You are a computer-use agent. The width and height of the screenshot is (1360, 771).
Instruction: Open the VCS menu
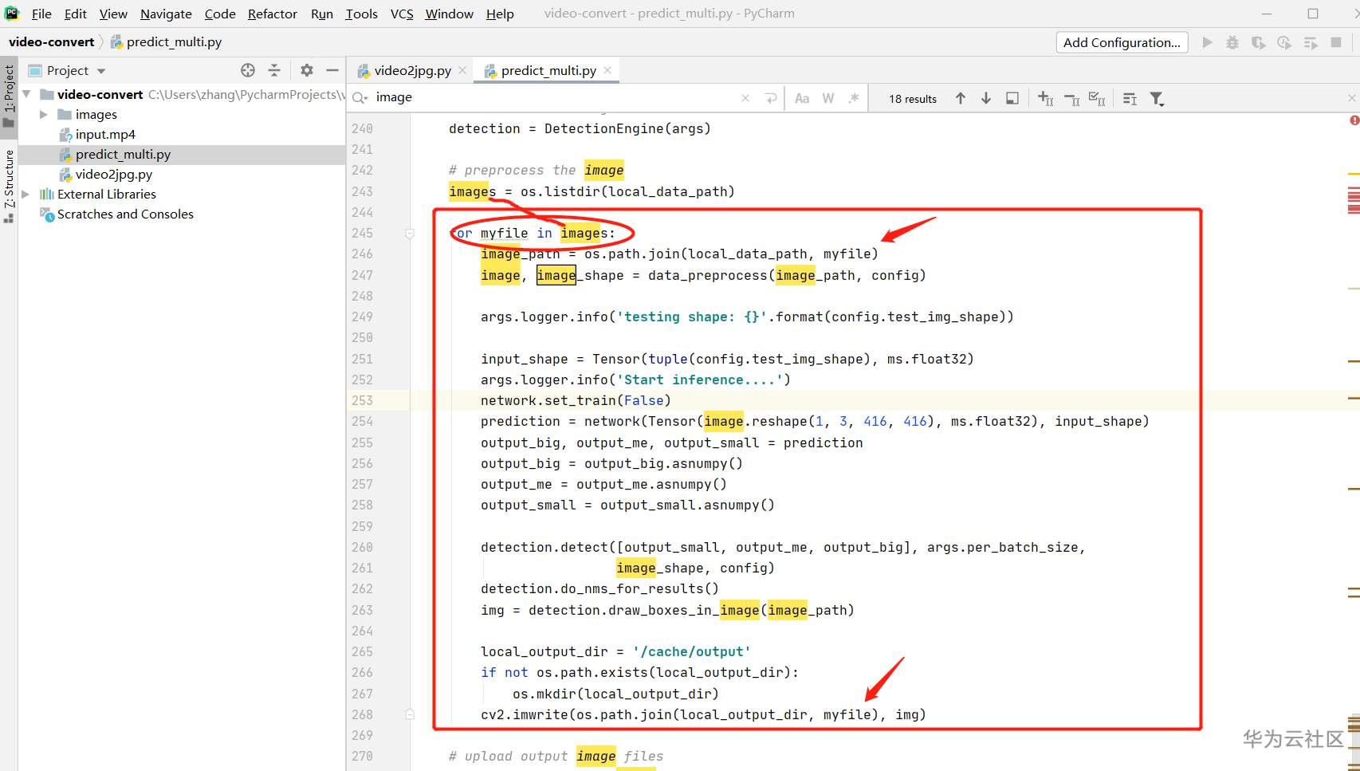click(x=402, y=14)
